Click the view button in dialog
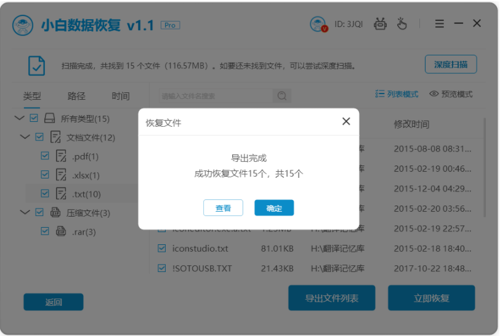 223,208
